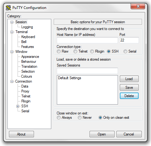151x146 pixels.
Task: Load the selected saved session
Action: point(129,79)
